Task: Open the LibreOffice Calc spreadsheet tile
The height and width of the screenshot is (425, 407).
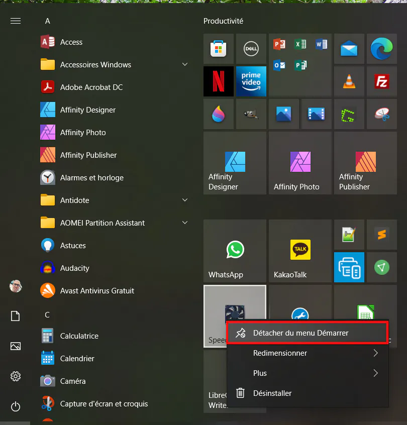Action: pyautogui.click(x=365, y=302)
